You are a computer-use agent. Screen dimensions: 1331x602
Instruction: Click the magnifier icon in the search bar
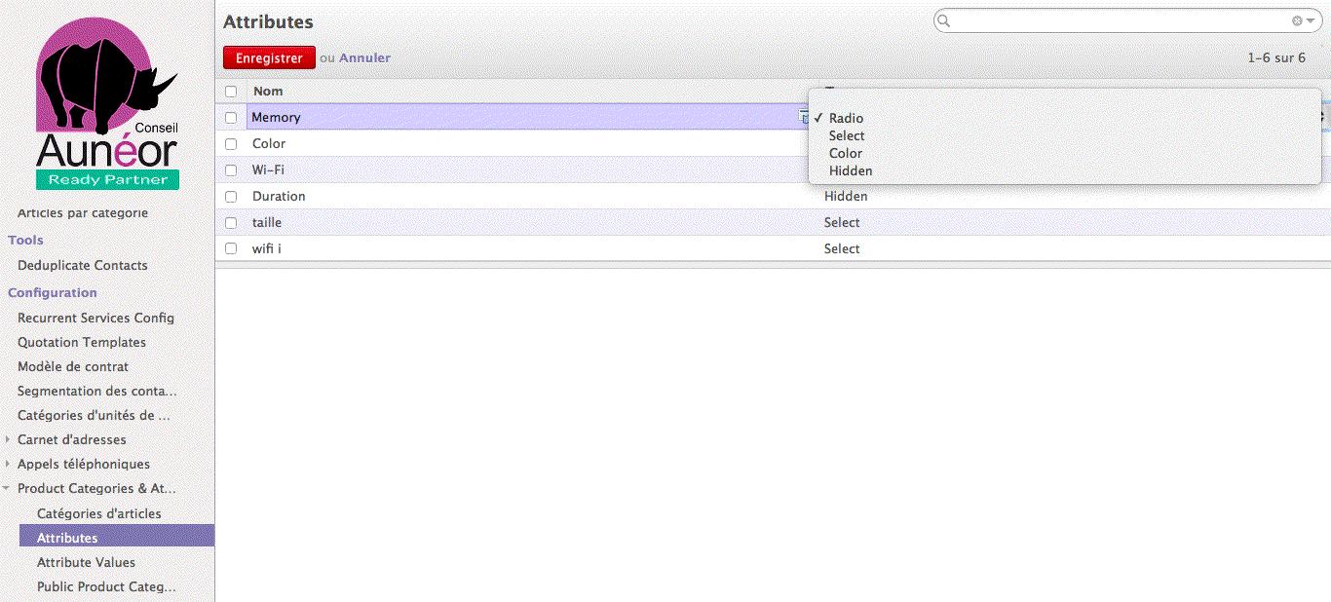click(x=943, y=20)
